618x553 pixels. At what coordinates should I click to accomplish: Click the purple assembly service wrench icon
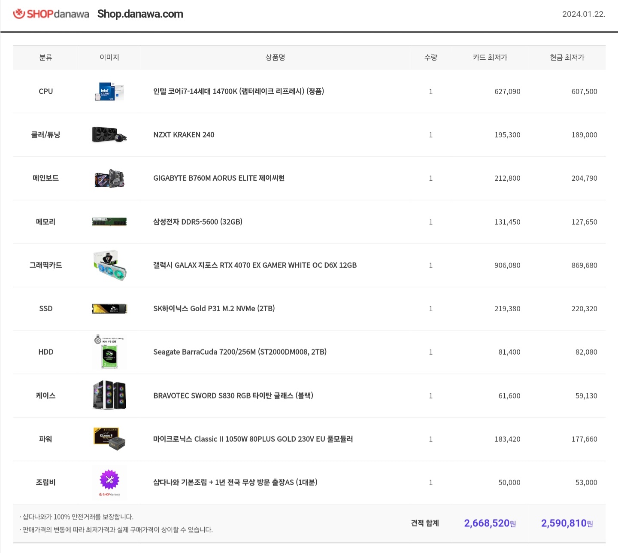tap(109, 480)
